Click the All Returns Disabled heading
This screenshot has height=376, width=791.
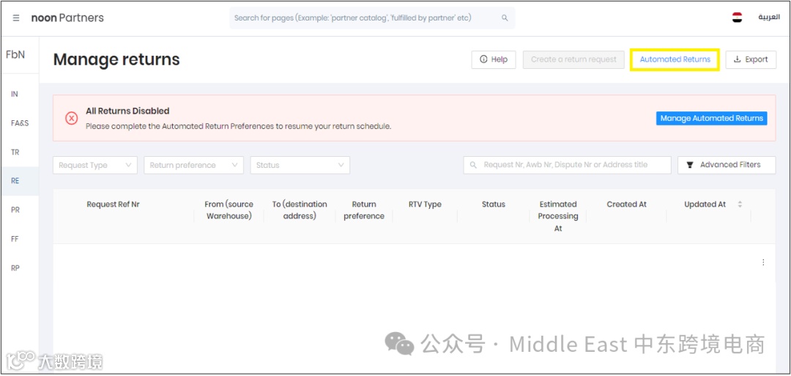click(x=127, y=111)
